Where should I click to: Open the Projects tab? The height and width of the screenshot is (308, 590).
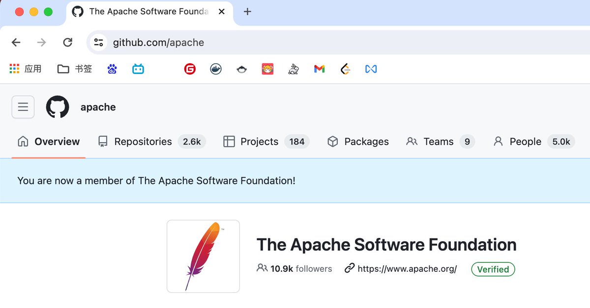(x=266, y=142)
